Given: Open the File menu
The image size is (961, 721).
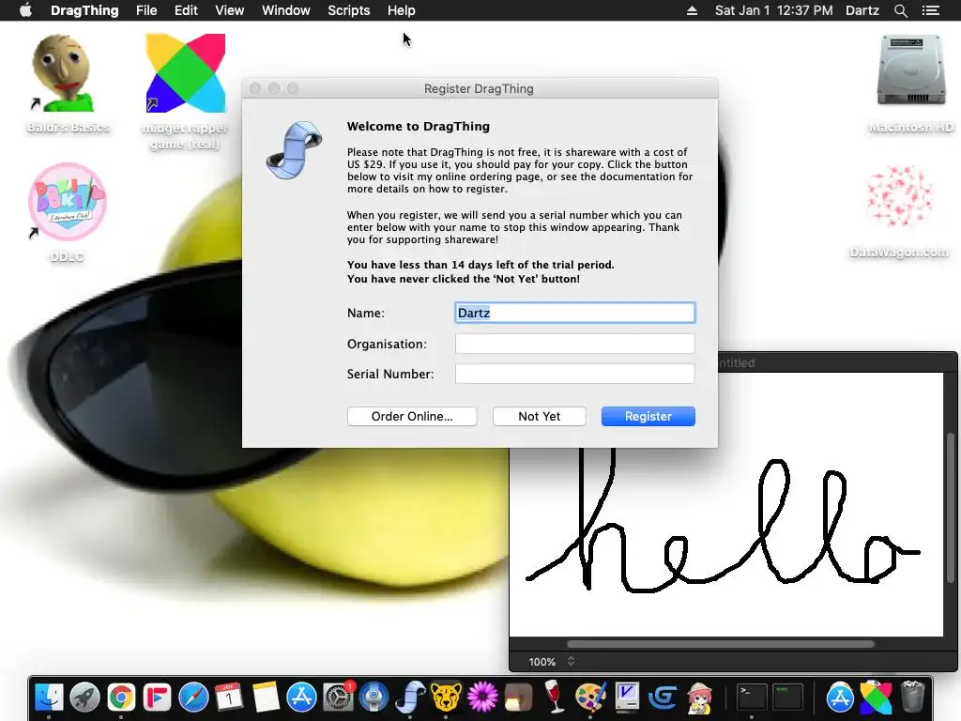Looking at the screenshot, I should (x=146, y=10).
